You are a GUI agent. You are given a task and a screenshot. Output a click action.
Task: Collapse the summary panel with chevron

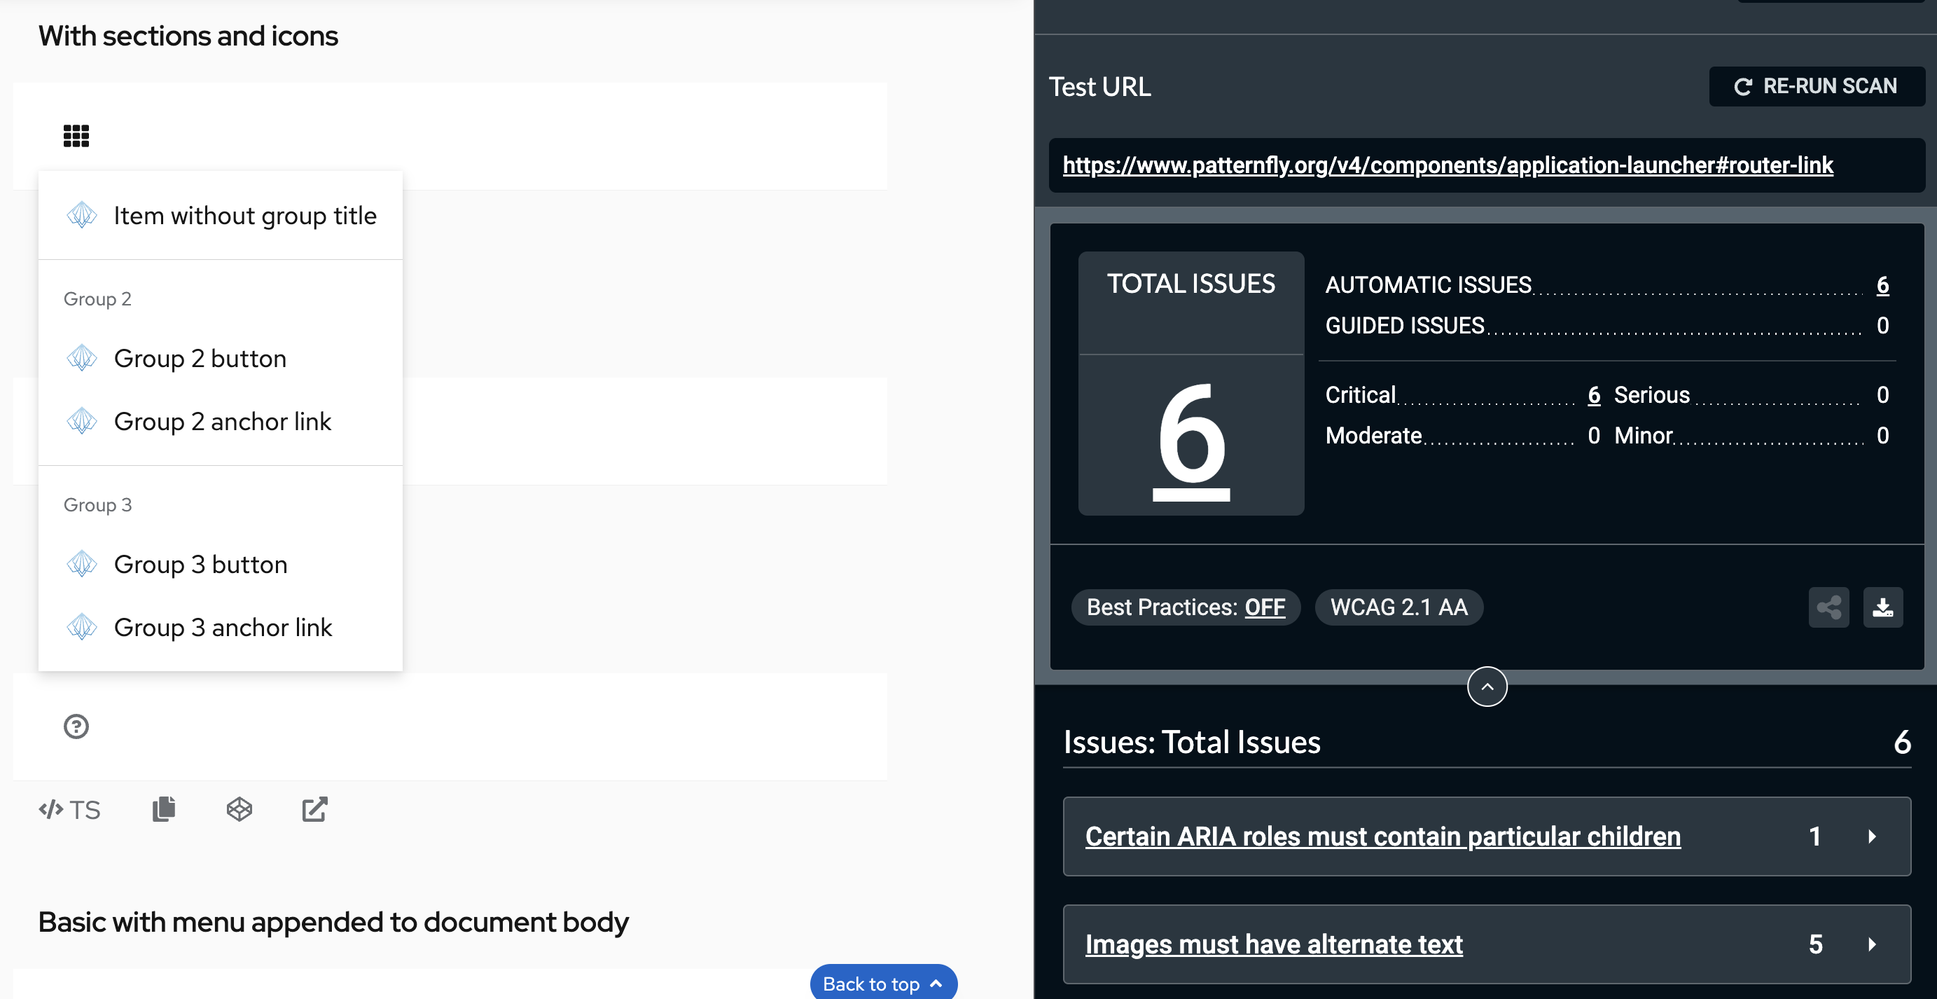[x=1487, y=687]
